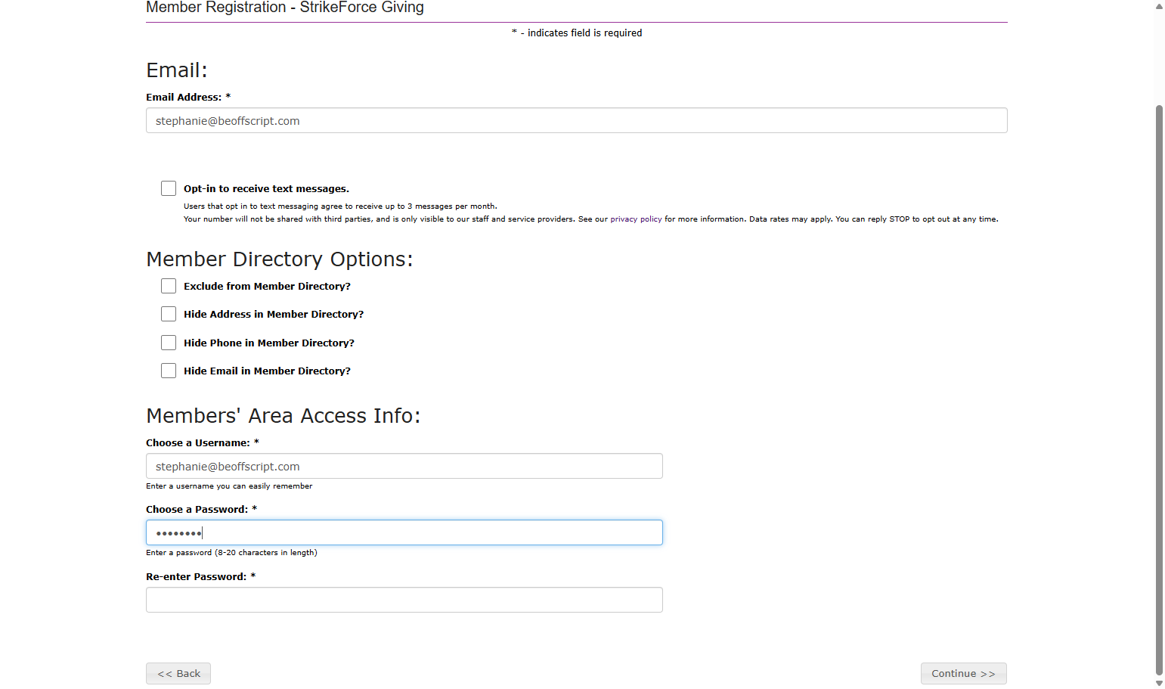Go back with the << Back button
The image size is (1165, 689).
(x=178, y=673)
